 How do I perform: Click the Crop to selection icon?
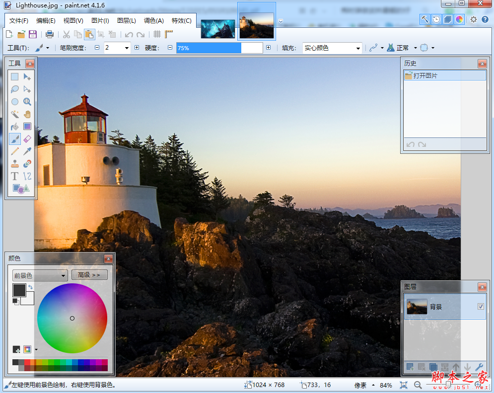[101, 34]
